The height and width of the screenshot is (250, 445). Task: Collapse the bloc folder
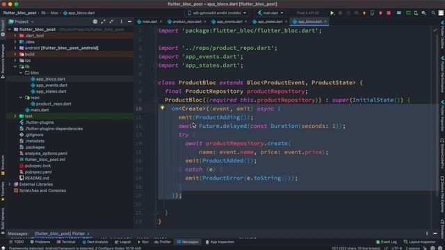click(21, 73)
